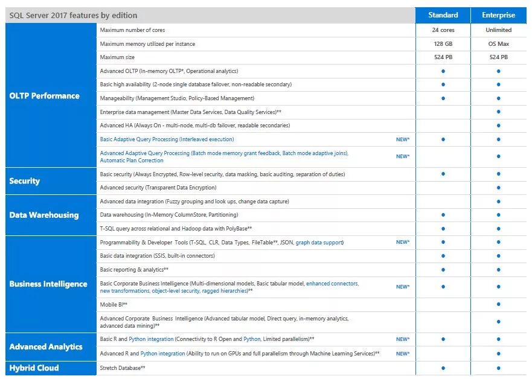Viewport: 532px width, 379px height.
Task: Click Standard dot for Basic high availability
Action: (x=443, y=84)
